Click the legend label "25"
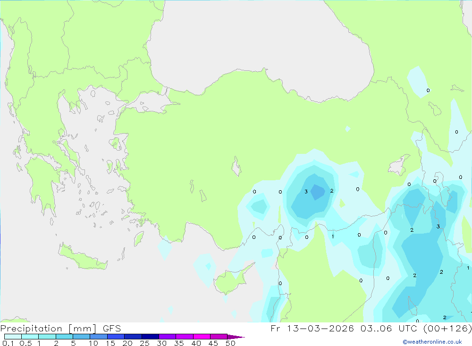This screenshot has height=346, width=472. (x=145, y=343)
